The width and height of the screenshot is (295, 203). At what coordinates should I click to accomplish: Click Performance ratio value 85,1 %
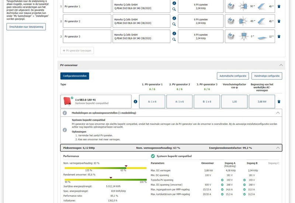[114, 196]
